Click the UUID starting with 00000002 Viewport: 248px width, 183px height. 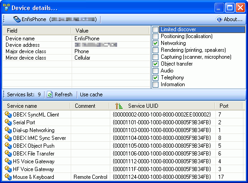coord(162,115)
